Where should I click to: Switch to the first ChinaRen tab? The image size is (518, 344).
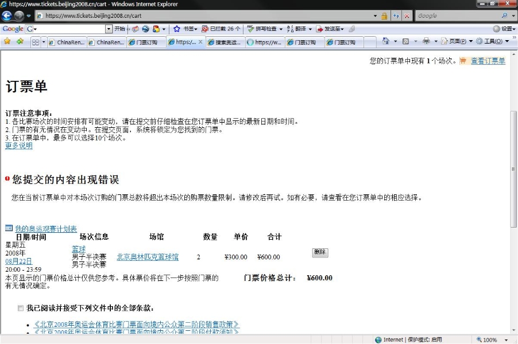click(67, 42)
